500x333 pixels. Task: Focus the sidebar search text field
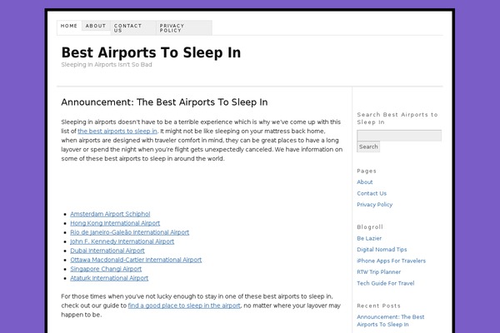[x=398, y=135]
